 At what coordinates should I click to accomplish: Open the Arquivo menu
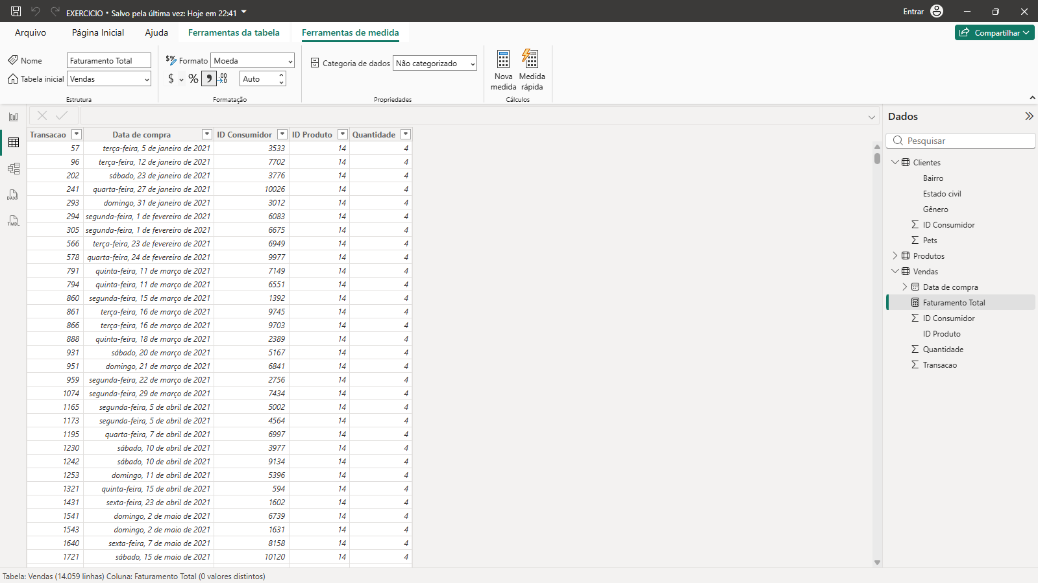coord(31,32)
